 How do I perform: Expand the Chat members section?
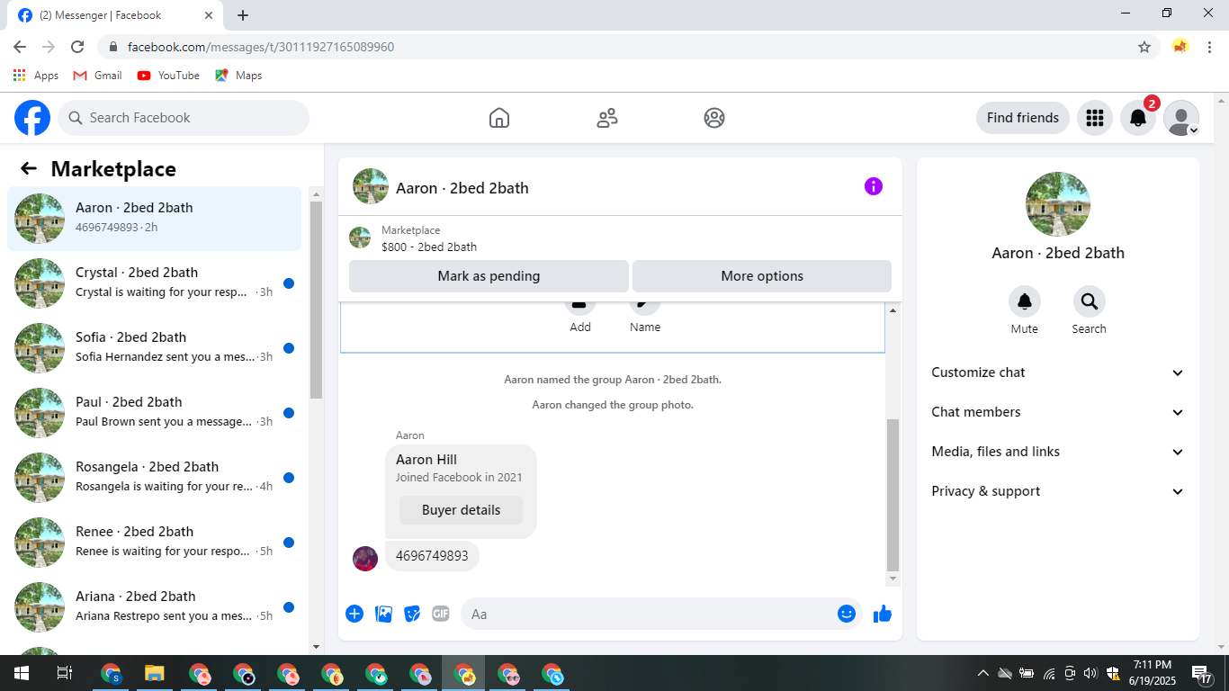pos(1058,412)
